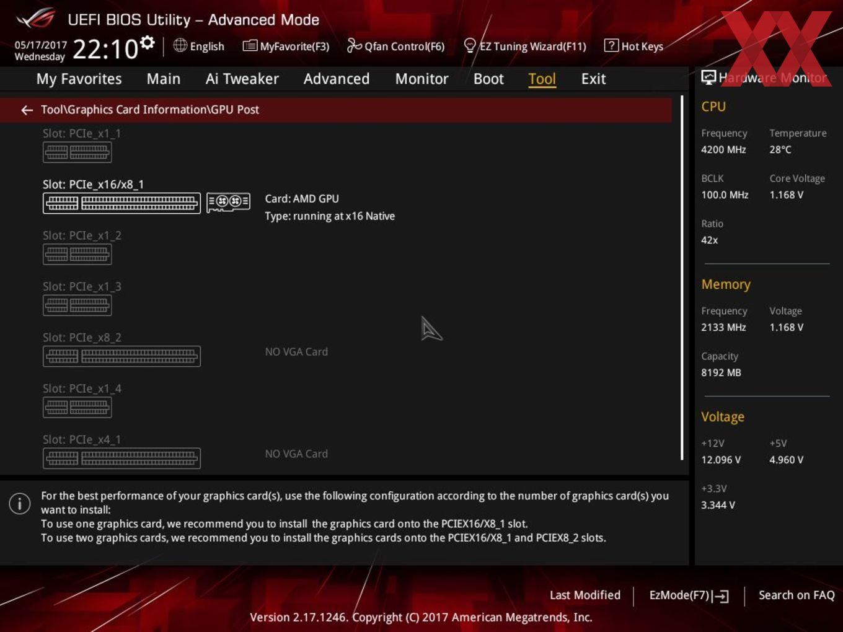Click the Hardware Monitor display icon
Image resolution: width=843 pixels, height=632 pixels.
pos(708,77)
